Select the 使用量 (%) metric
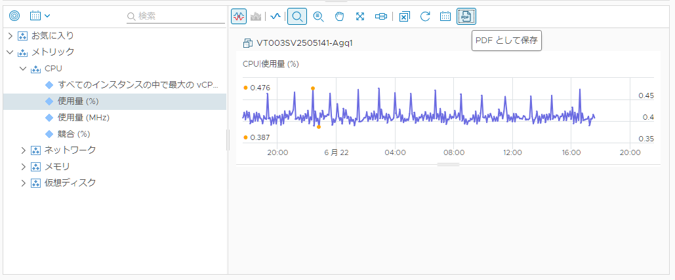Image resolution: width=675 pixels, height=280 pixels. pos(78,101)
